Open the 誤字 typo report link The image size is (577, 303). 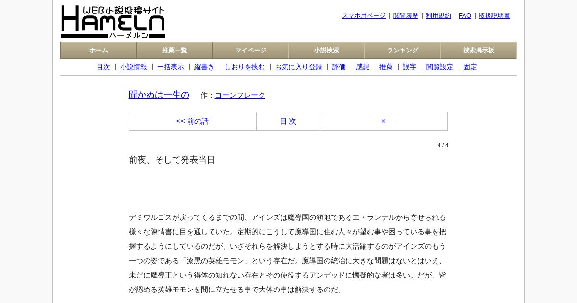pyautogui.click(x=410, y=67)
